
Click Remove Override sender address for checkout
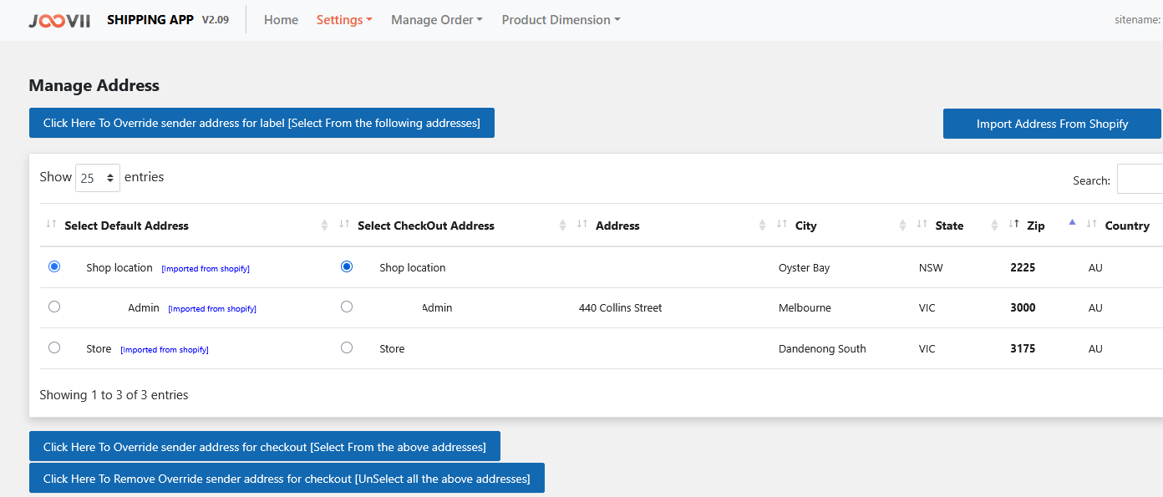[287, 479]
